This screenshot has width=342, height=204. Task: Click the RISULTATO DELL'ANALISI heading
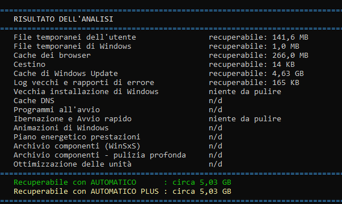64,19
